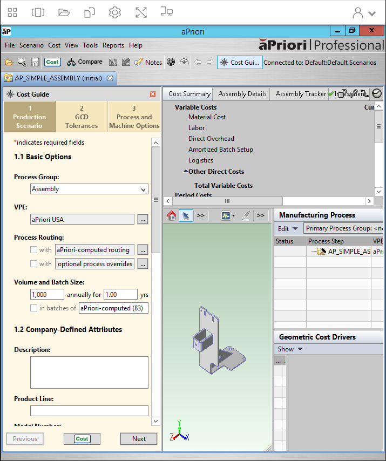Click the download gauge icon in toolbar
The width and height of the screenshot is (386, 461).
tap(184, 62)
